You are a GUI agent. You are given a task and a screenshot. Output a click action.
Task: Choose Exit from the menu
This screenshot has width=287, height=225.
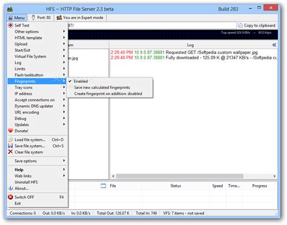pos(37,203)
